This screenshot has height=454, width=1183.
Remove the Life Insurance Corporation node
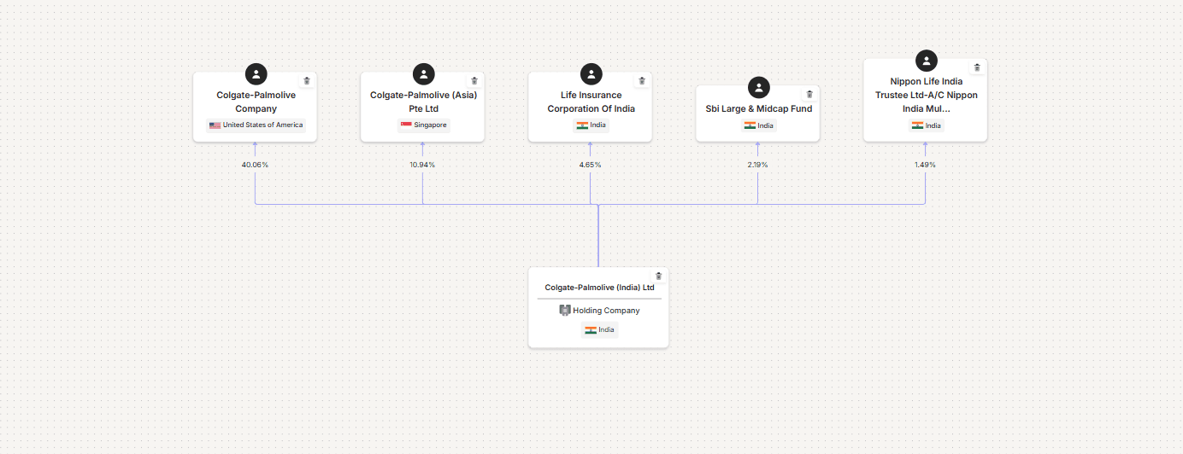coord(642,81)
